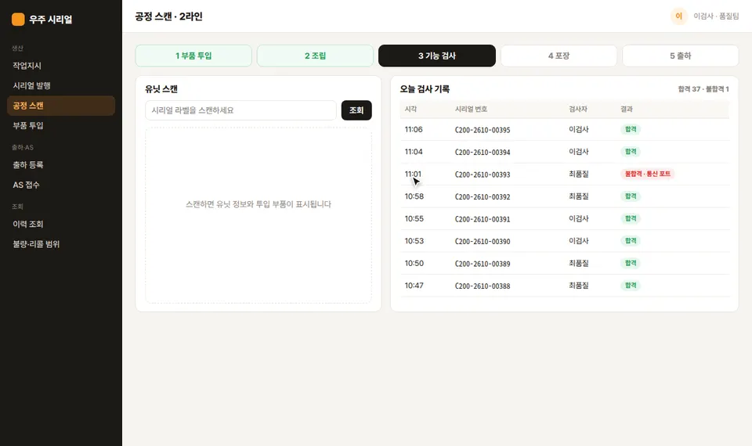Click 이검사 in the 10:53 row

[578, 240]
